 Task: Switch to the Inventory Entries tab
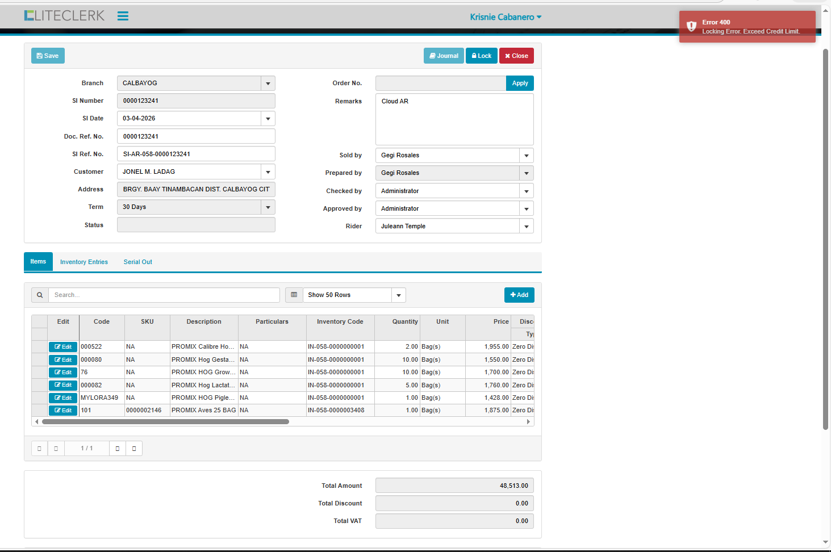(x=84, y=262)
